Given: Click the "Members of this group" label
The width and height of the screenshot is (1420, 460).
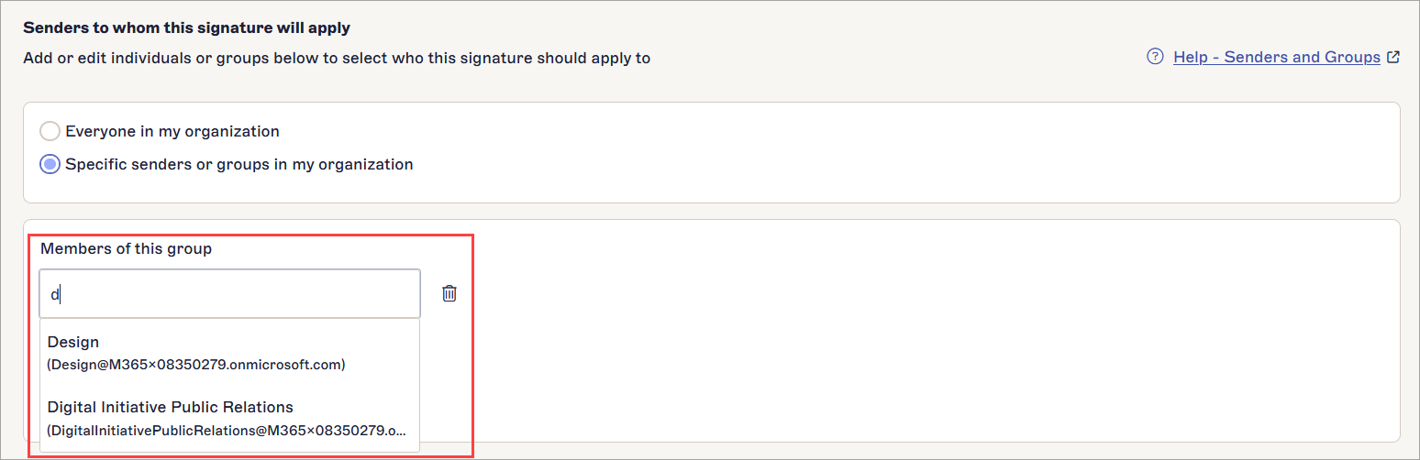Looking at the screenshot, I should 127,248.
